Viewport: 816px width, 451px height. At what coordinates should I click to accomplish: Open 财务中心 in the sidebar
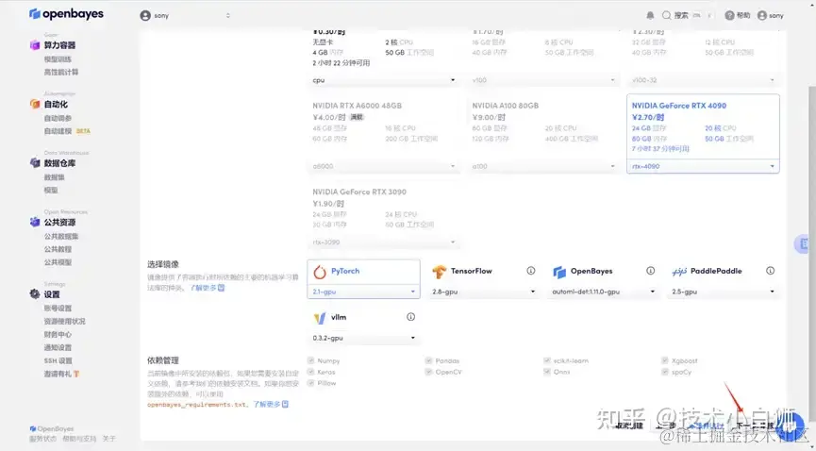pos(58,334)
